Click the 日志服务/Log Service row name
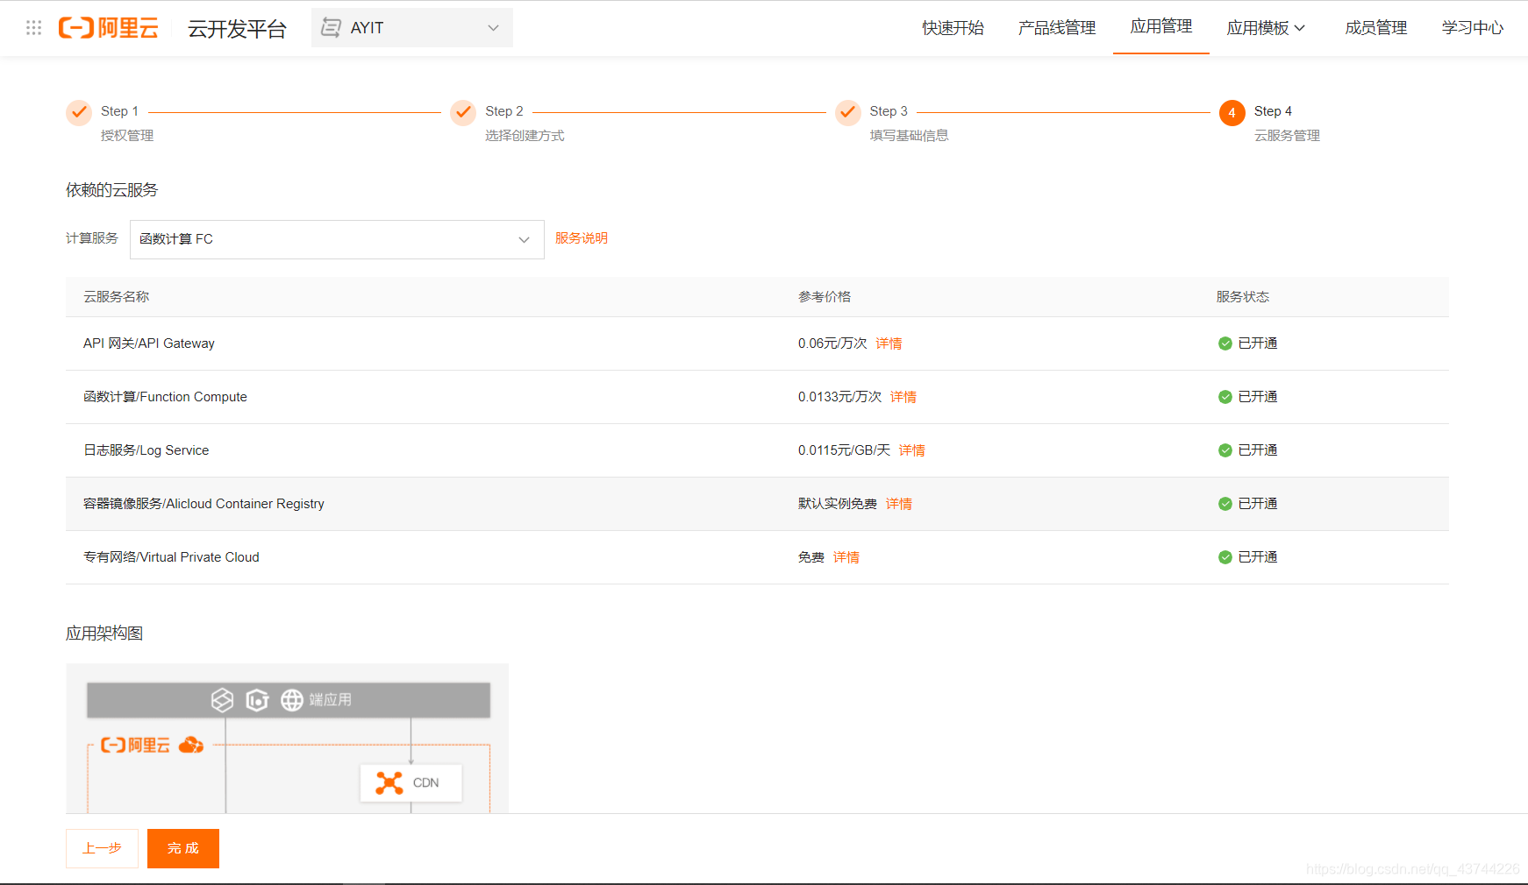1528x885 pixels. [146, 450]
